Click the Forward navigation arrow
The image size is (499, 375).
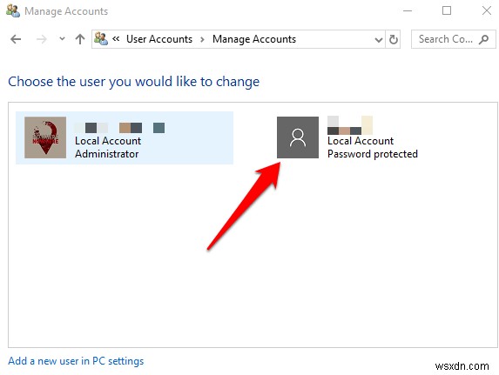(42, 39)
